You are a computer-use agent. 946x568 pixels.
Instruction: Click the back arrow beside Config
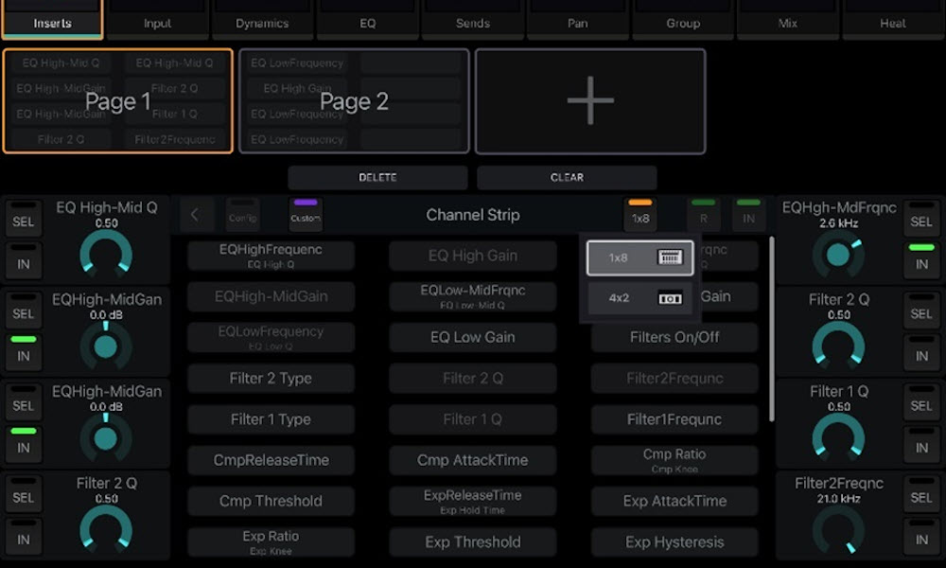click(x=195, y=215)
